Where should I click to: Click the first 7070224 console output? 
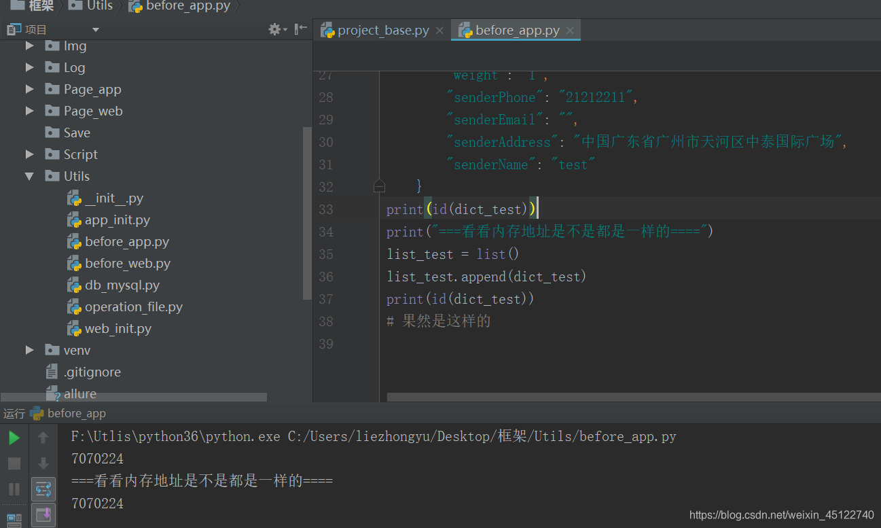[97, 459]
